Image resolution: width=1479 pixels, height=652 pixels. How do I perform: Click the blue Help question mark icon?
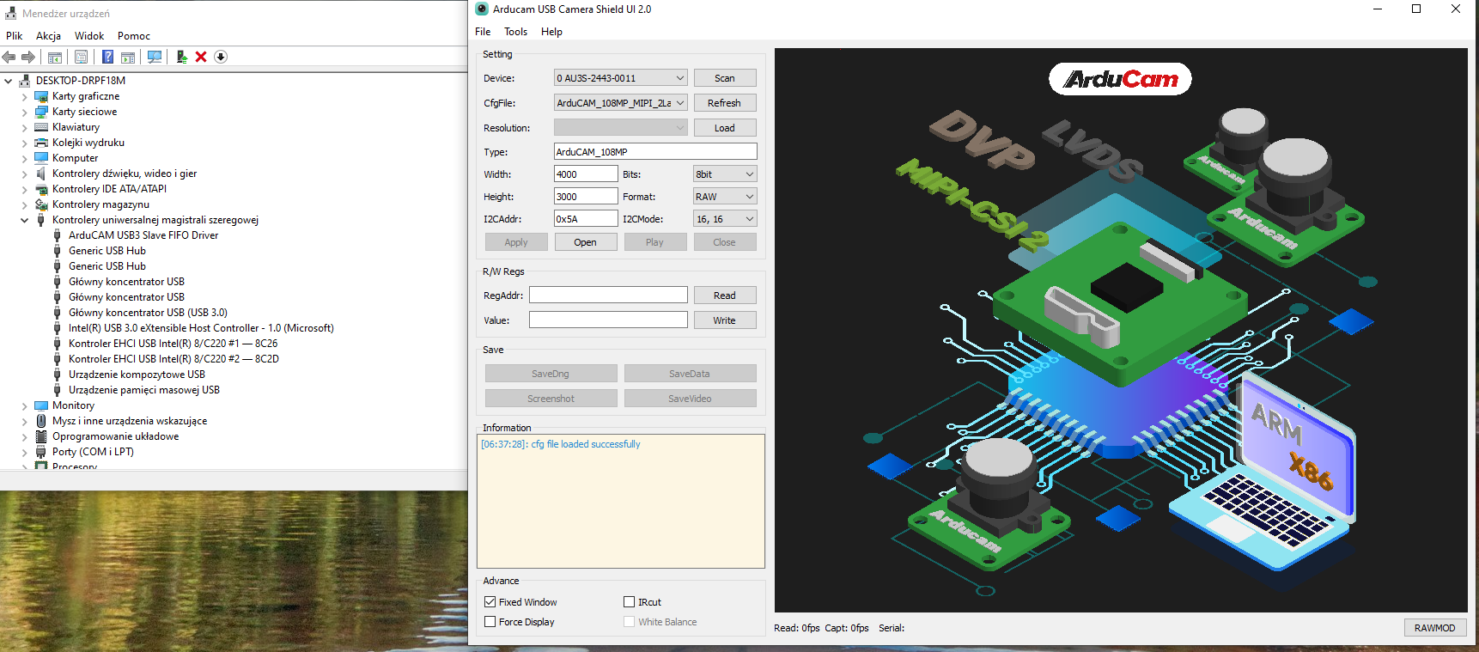click(107, 57)
